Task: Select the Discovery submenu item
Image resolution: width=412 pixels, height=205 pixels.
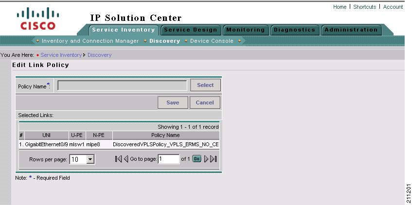Action: coord(165,41)
